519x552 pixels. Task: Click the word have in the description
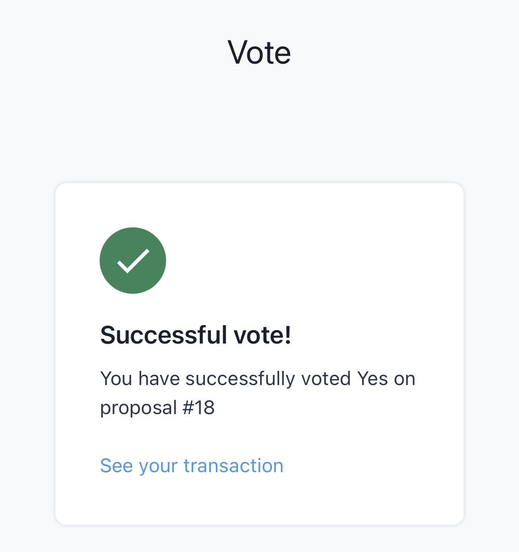(x=159, y=379)
